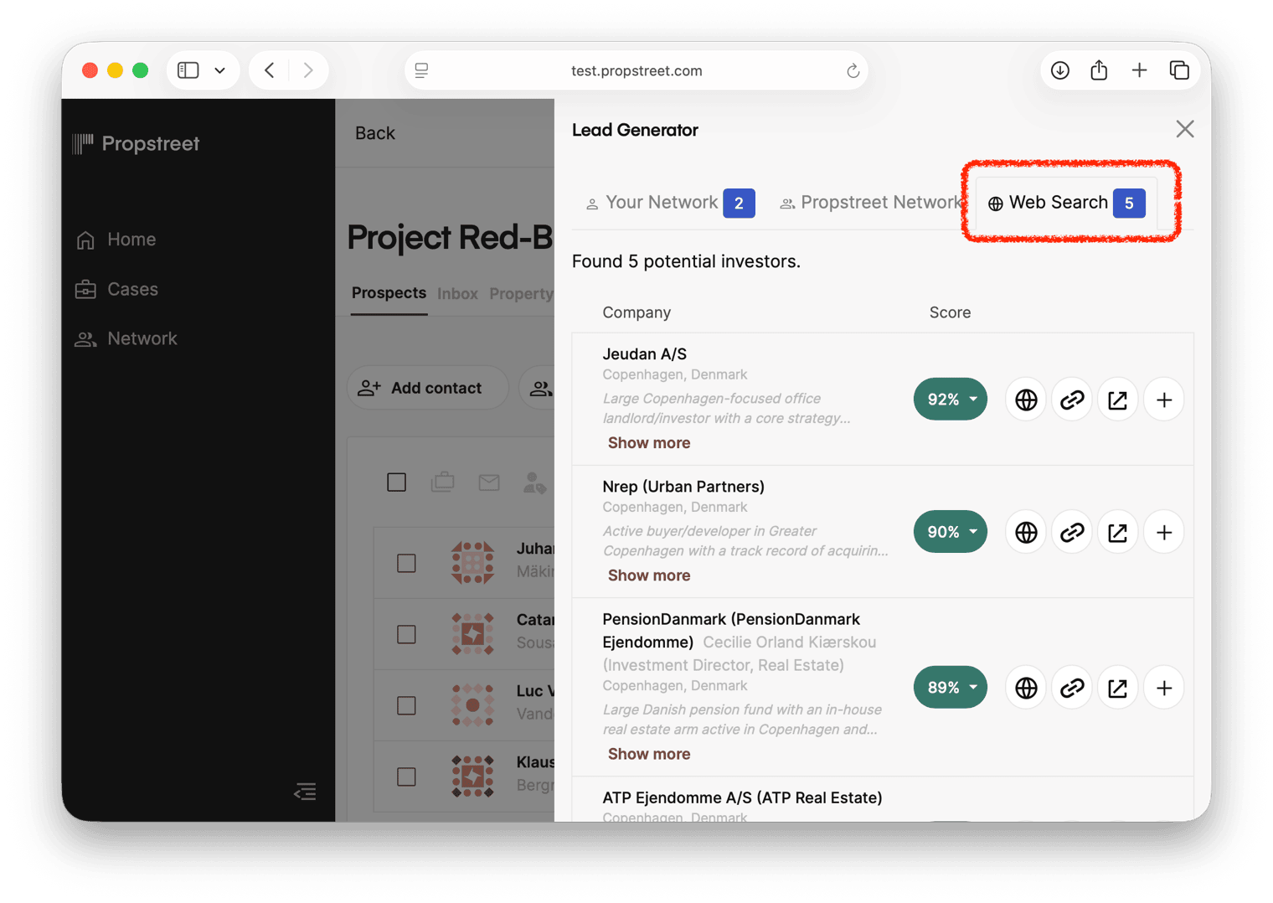Viewport: 1273px width, 903px height.
Task: Click Klaus's avatar thumbnail
Action: pos(472,776)
